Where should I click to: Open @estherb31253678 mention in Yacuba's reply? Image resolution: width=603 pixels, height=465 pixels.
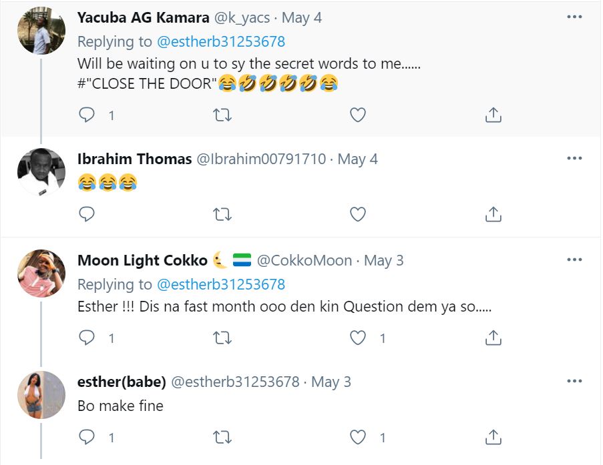pos(220,41)
